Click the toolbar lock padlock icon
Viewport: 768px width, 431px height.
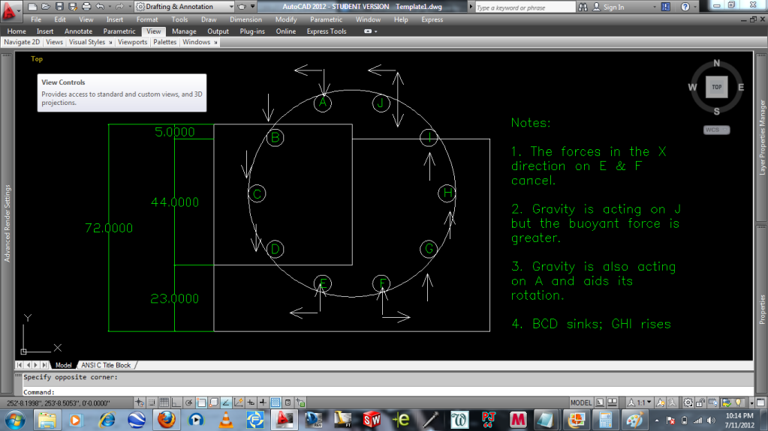coord(700,403)
